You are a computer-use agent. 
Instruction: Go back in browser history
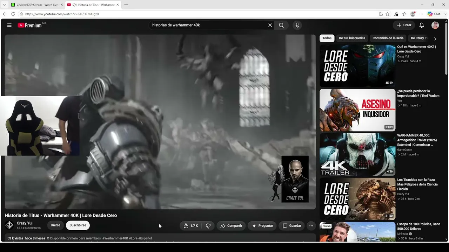5,14
